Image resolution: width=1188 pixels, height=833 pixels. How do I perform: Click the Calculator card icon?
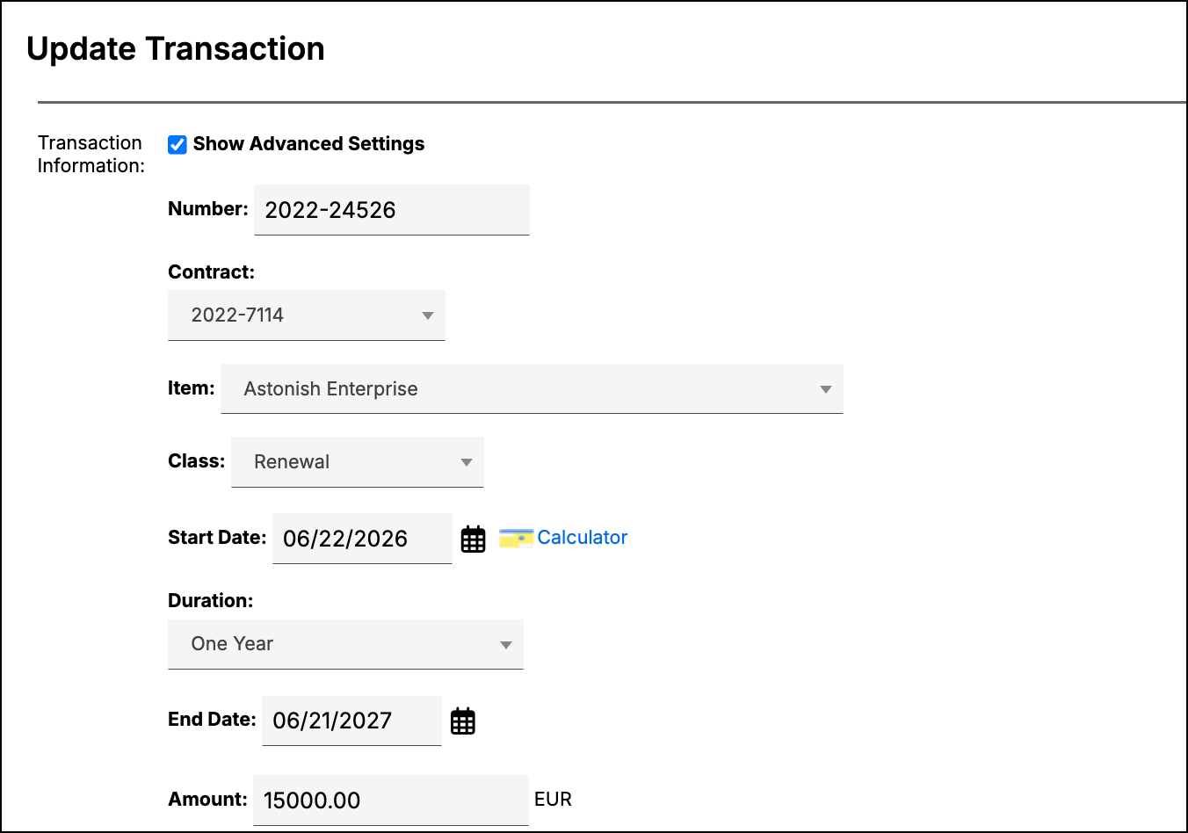pyautogui.click(x=516, y=538)
